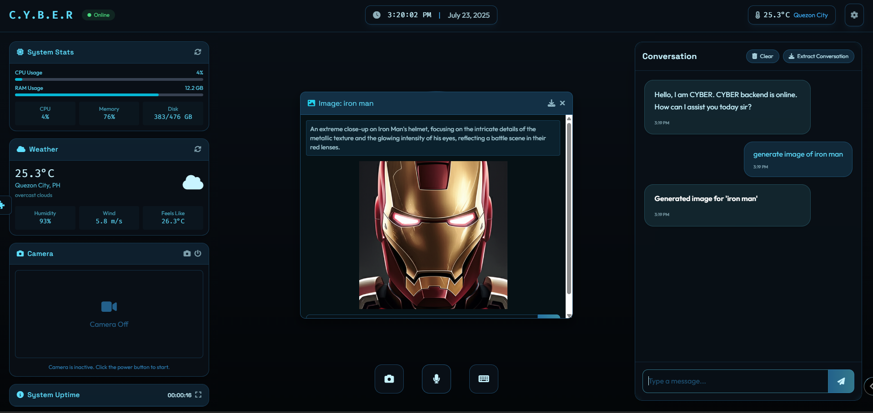This screenshot has height=413, width=873.
Task: Toggle camera power button
Action: pyautogui.click(x=198, y=253)
